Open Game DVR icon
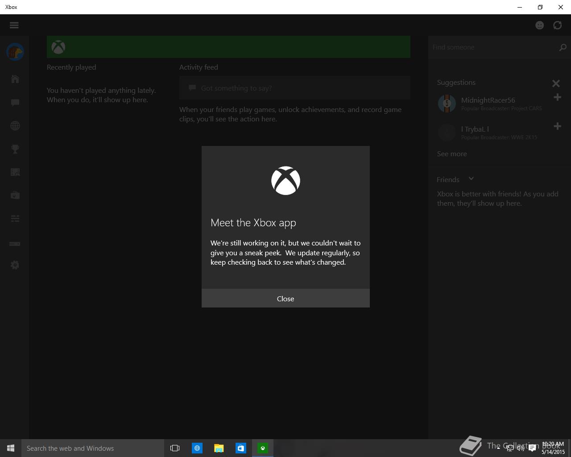Screen dimensions: 571x457 15,172
